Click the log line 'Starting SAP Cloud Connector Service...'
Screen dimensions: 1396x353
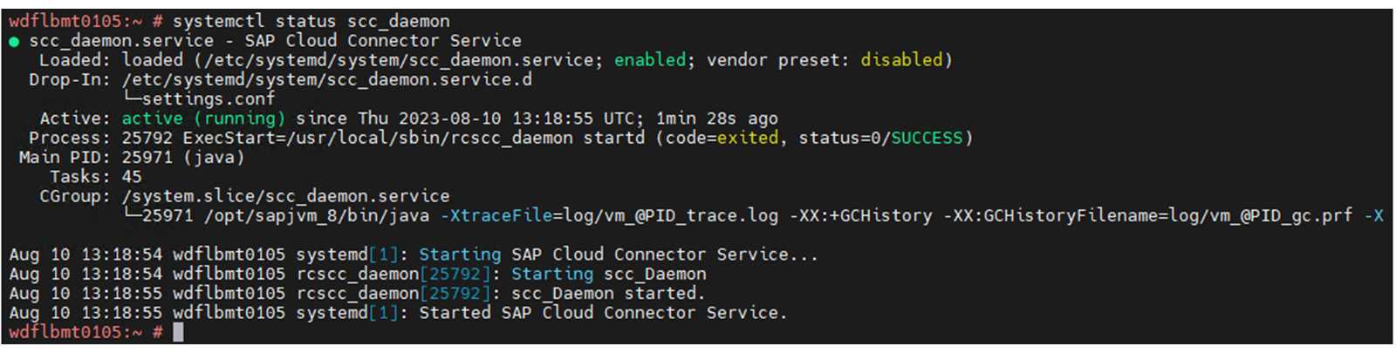click(x=619, y=255)
